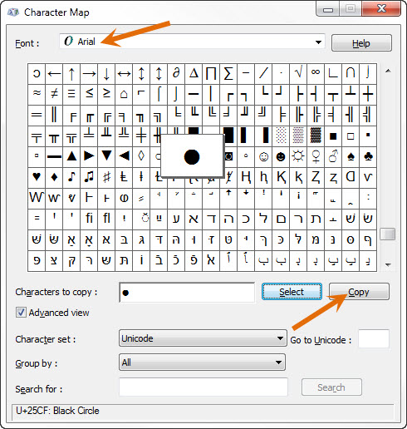Select the fl ligature character

pyautogui.click(x=106, y=219)
